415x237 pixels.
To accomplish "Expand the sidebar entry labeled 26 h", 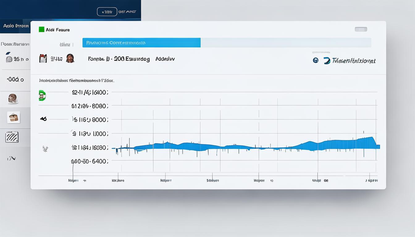I will (17, 59).
